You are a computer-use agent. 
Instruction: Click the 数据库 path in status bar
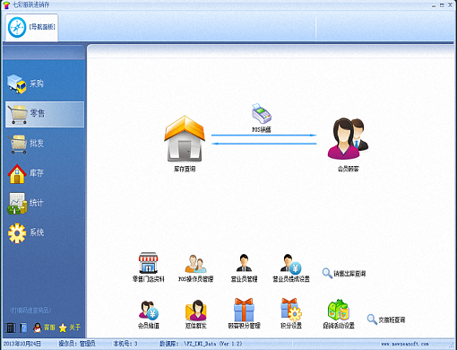201,344
